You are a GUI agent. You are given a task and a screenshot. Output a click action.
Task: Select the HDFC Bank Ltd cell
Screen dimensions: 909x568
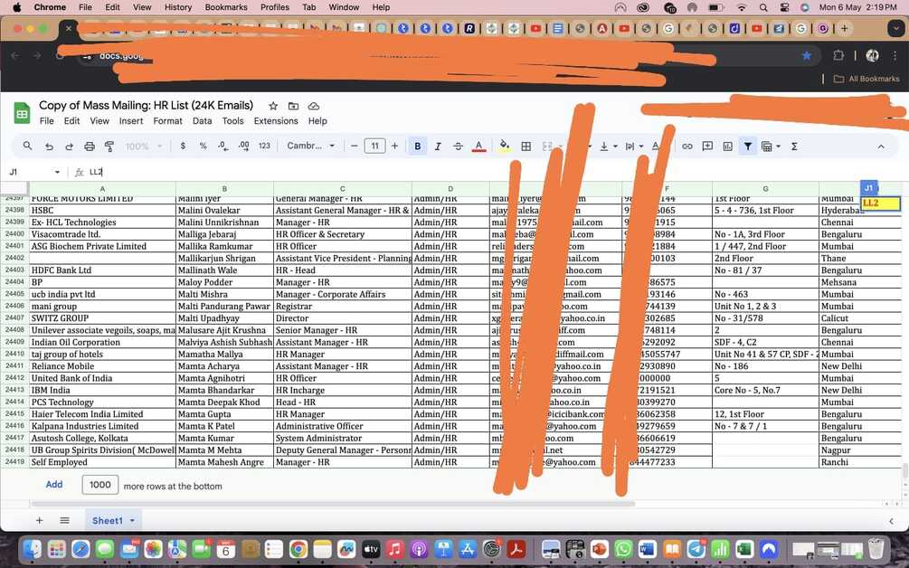coord(102,270)
